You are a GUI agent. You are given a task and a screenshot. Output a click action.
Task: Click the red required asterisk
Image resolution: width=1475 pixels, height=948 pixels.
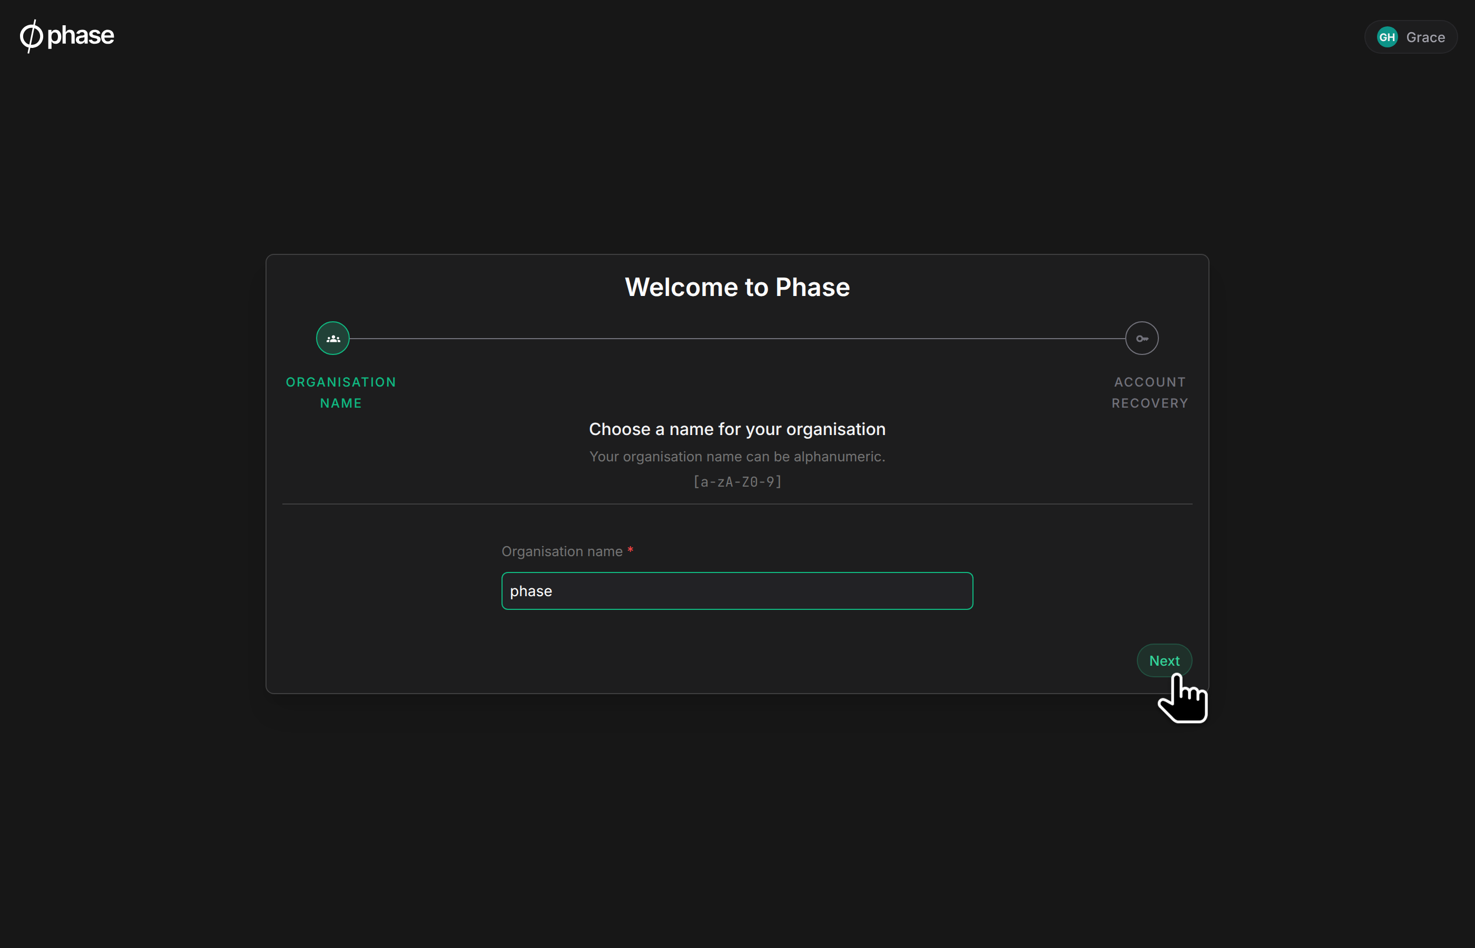coord(631,550)
